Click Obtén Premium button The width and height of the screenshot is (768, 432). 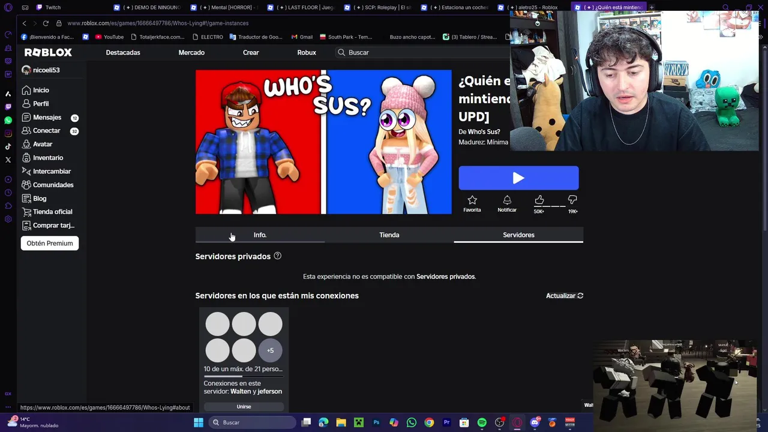point(50,243)
